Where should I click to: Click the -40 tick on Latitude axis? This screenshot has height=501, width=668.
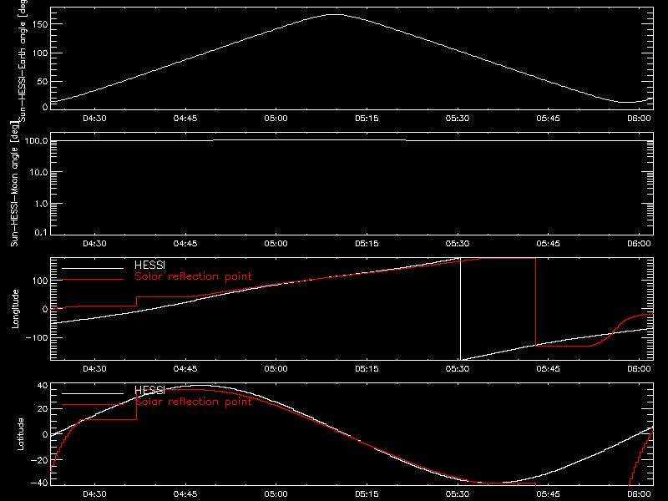[39, 483]
